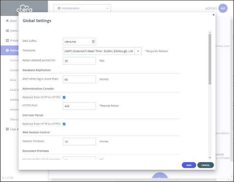Screen dimensions: 234x182
Task: Open the Administration dropdown at top
Action: pos(82,8)
